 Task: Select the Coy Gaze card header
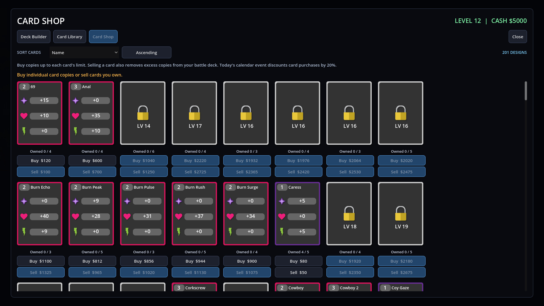401,287
